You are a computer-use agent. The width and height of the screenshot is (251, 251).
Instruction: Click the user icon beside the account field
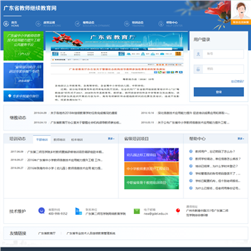[x=198, y=54]
